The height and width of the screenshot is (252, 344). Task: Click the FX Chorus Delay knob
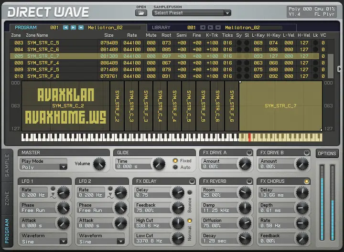[x=302, y=192]
